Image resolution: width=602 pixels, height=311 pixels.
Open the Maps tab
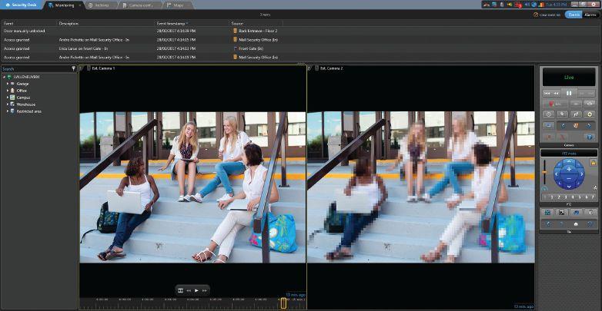(176, 5)
